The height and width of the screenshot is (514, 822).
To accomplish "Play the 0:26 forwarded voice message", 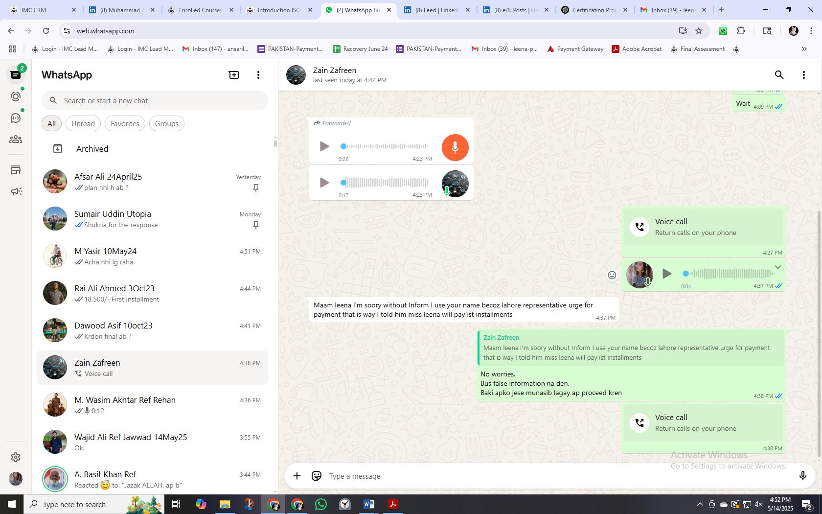I will pos(324,146).
